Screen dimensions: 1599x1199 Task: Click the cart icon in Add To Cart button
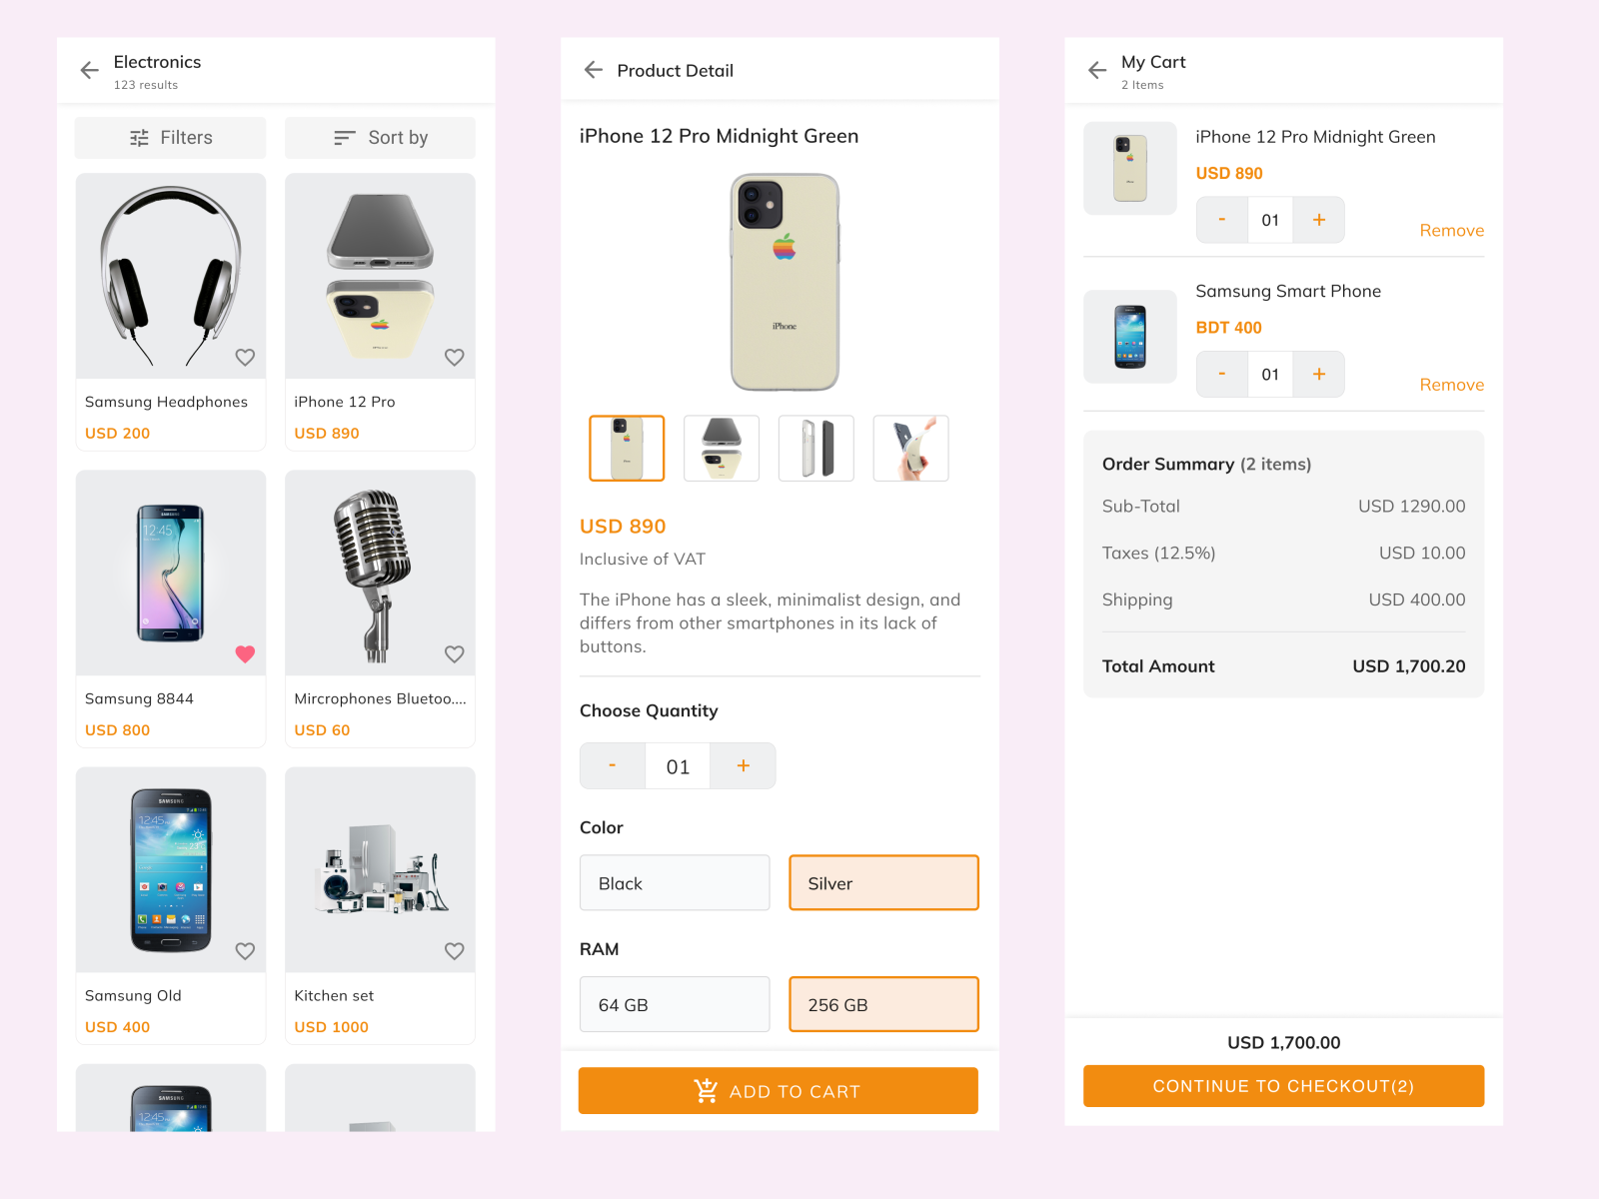[x=707, y=1090]
